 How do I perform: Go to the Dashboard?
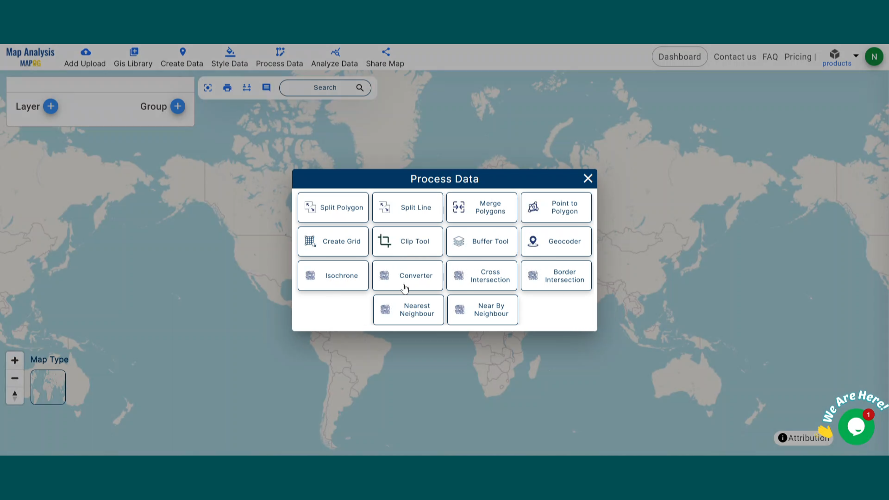[679, 56]
